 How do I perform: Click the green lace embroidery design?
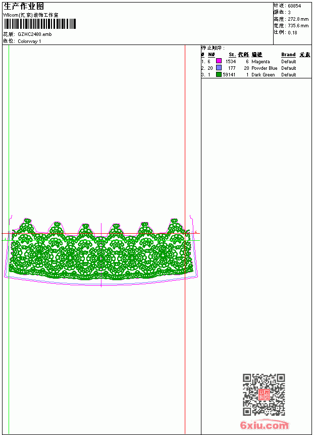click(101, 249)
